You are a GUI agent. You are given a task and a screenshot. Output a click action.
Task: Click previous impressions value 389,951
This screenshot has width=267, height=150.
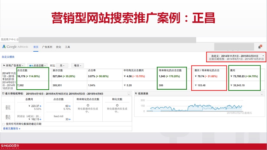57,85
